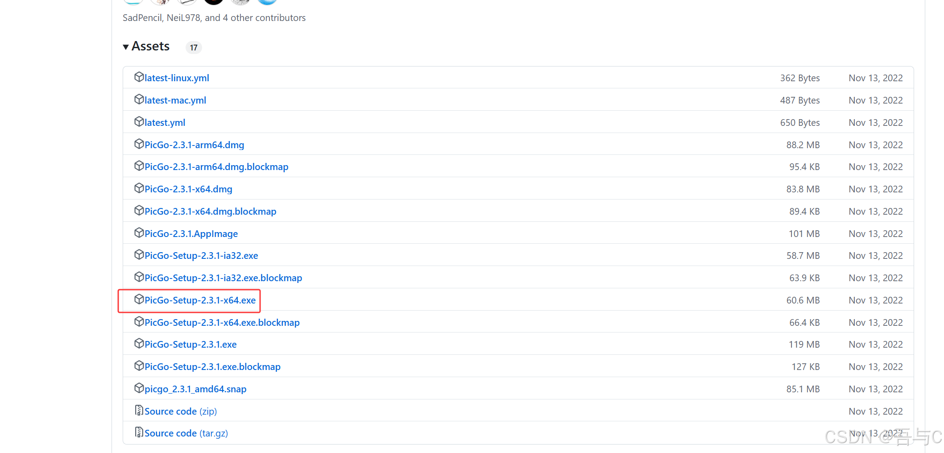This screenshot has height=453, width=944.
Task: Select the 63.9 KB file size
Action: (804, 278)
